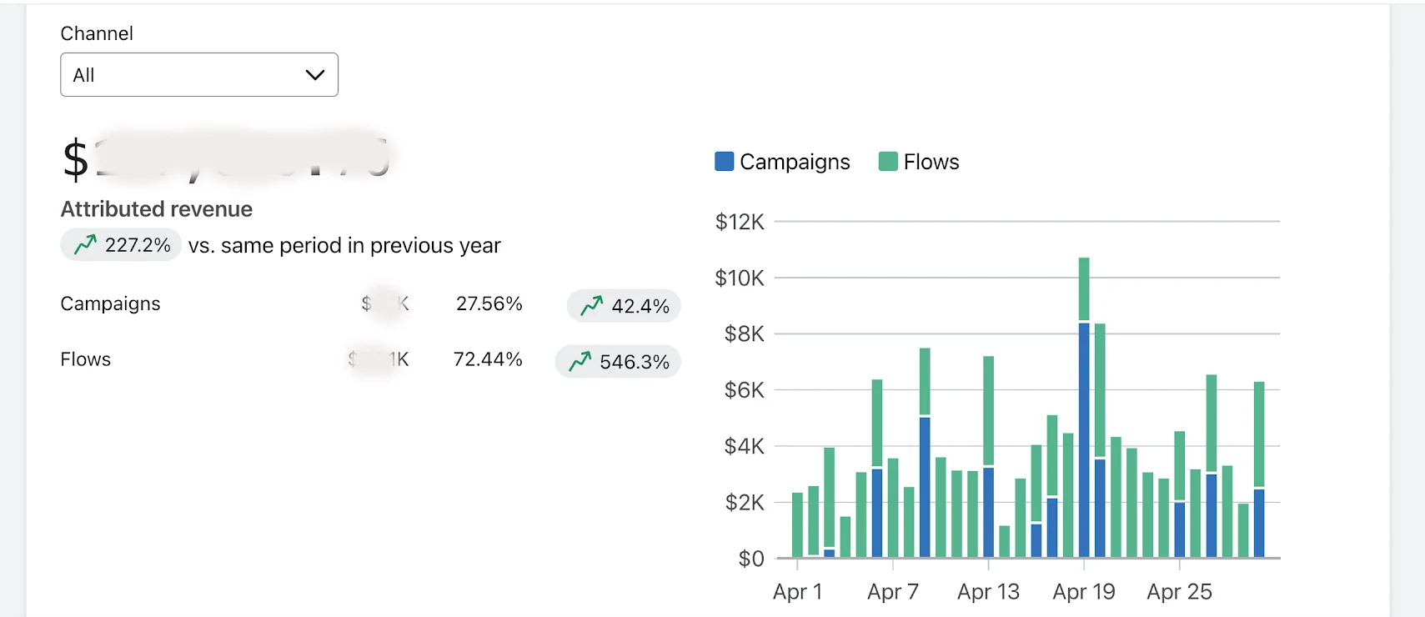
Task: Select the 546.3% Flows growth badge
Action: pyautogui.click(x=618, y=362)
